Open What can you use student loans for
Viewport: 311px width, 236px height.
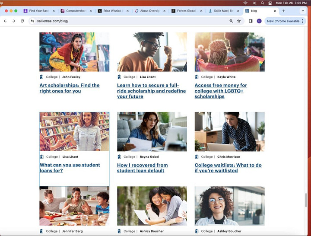tap(70, 168)
